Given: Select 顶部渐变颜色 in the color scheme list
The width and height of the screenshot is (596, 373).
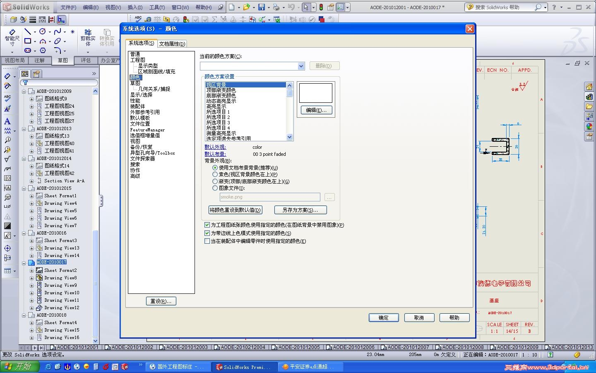Looking at the screenshot, I should (x=221, y=90).
